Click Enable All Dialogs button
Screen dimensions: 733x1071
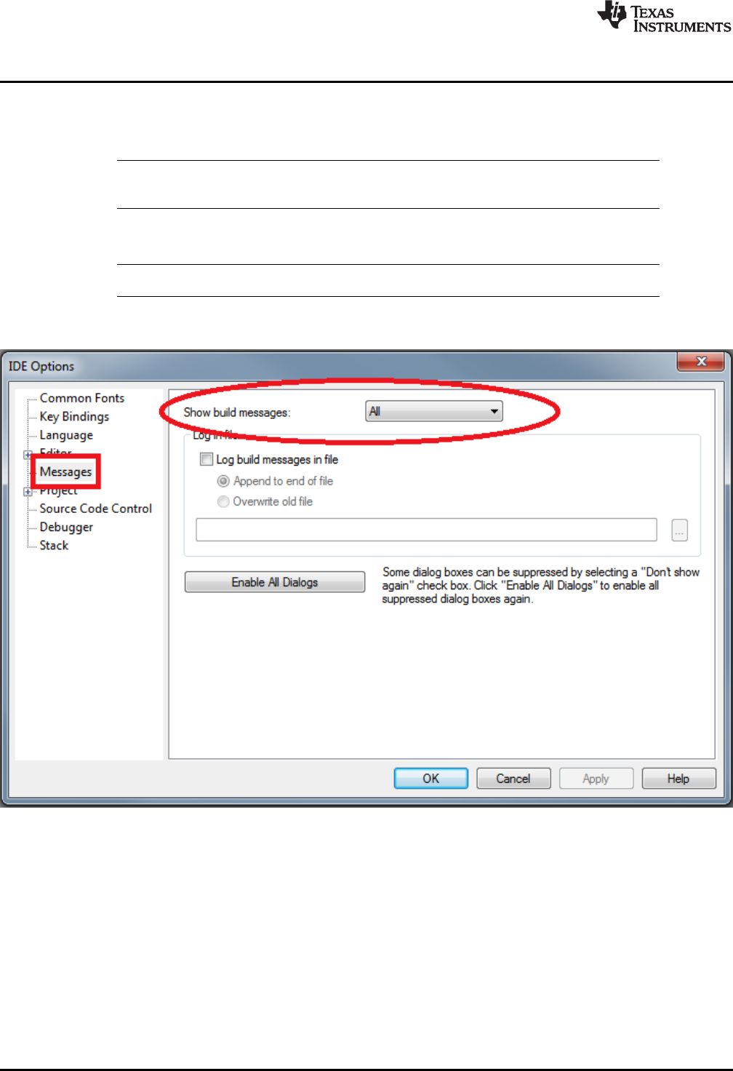(275, 582)
